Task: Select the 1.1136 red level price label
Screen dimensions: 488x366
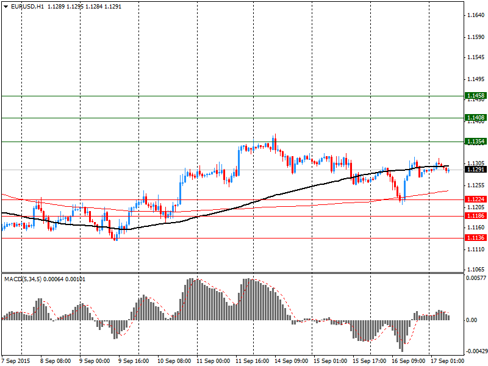Action: coord(476,238)
